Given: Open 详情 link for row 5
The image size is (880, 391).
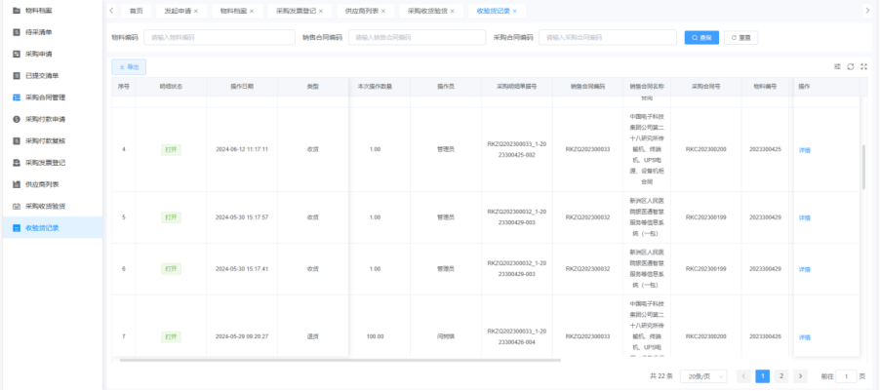Looking at the screenshot, I should (x=805, y=217).
